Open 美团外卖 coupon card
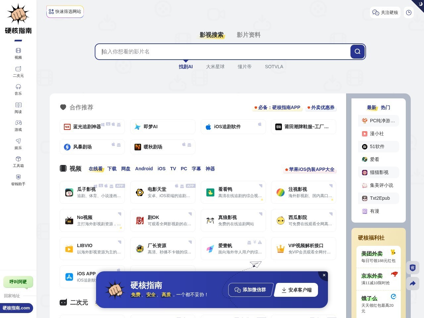 point(378,257)
